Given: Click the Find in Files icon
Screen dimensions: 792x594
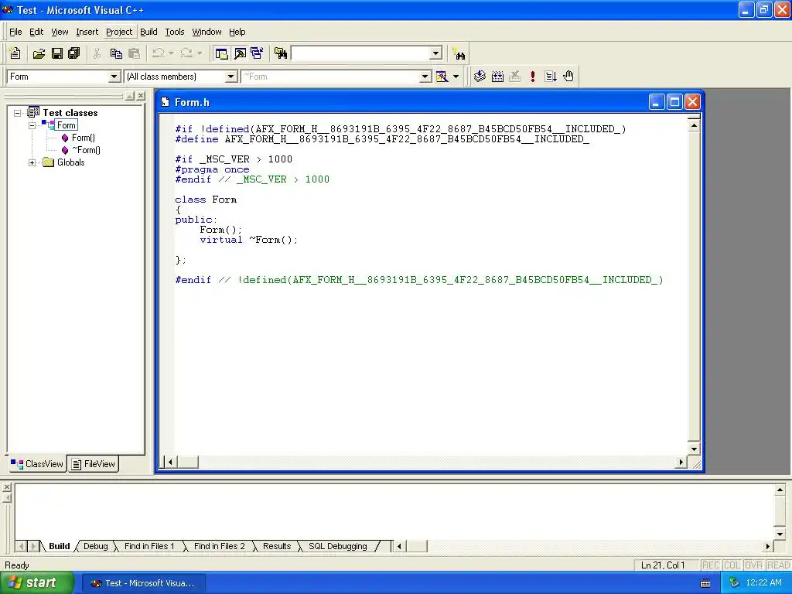Looking at the screenshot, I should [281, 53].
